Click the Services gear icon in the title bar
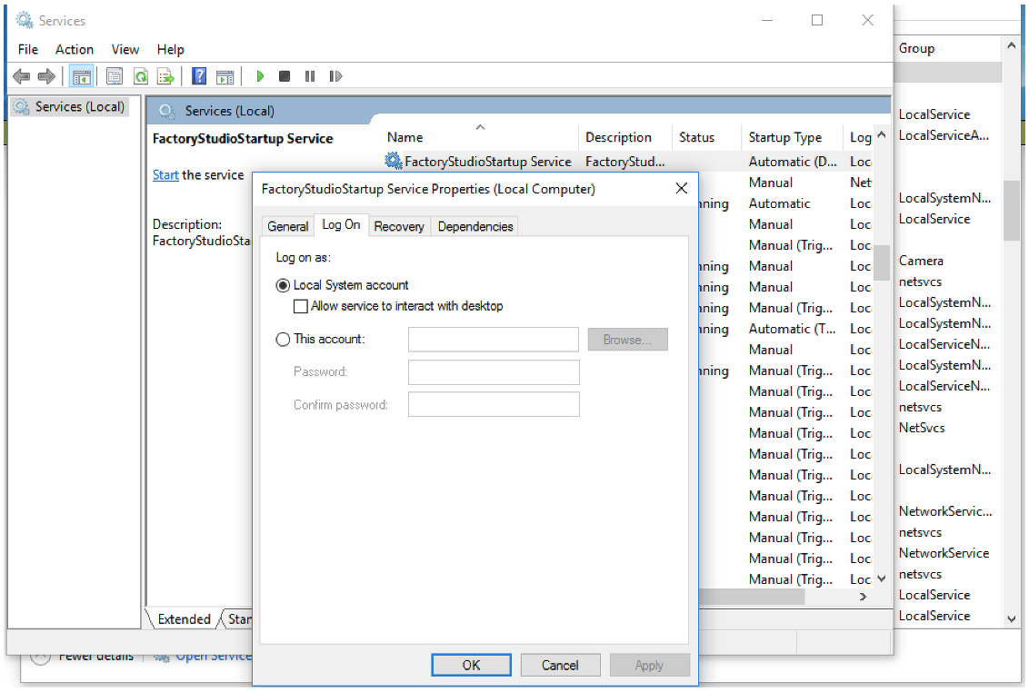Viewport: 1029px width, 692px height. pos(25,20)
